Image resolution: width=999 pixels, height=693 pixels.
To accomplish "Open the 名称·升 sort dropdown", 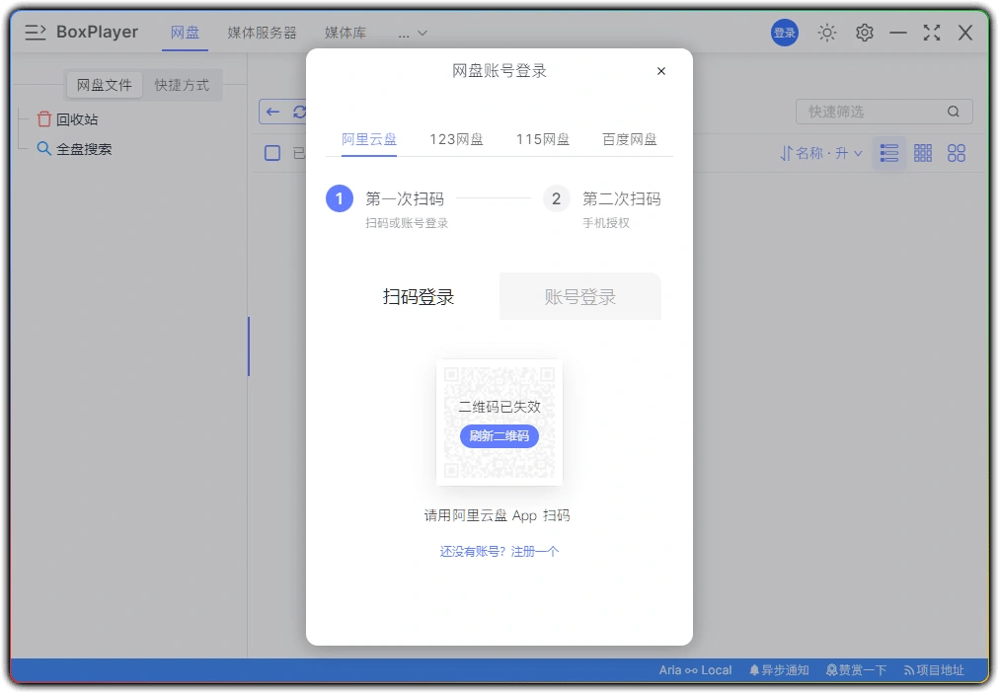I will click(821, 153).
